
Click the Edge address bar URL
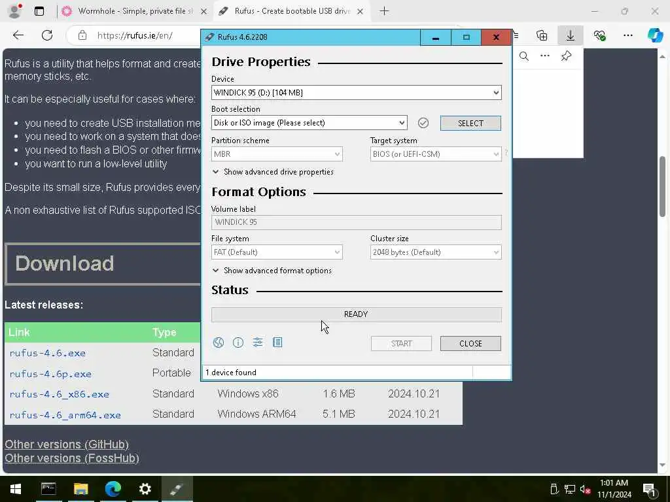coord(135,35)
